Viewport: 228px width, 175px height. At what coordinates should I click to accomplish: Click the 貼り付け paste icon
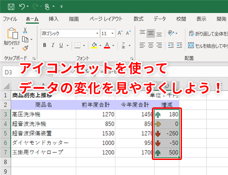[12, 33]
